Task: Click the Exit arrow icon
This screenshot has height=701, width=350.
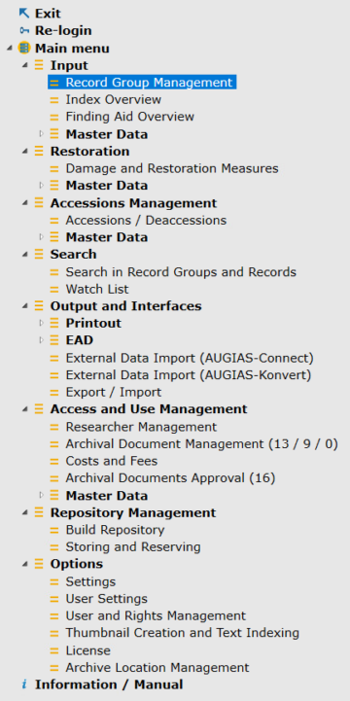Action: 24,14
